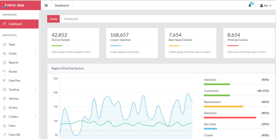Image resolution: width=276 pixels, height=139 pixels.
Task: Click the Retention red progress bar
Action: [x=230, y=117]
